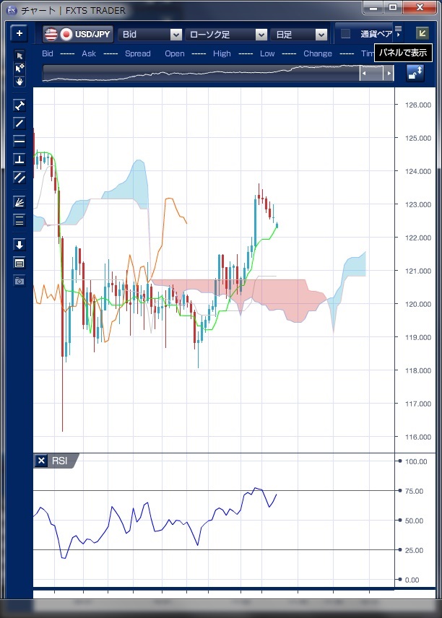Toggle the currency pair checkbox

click(345, 34)
